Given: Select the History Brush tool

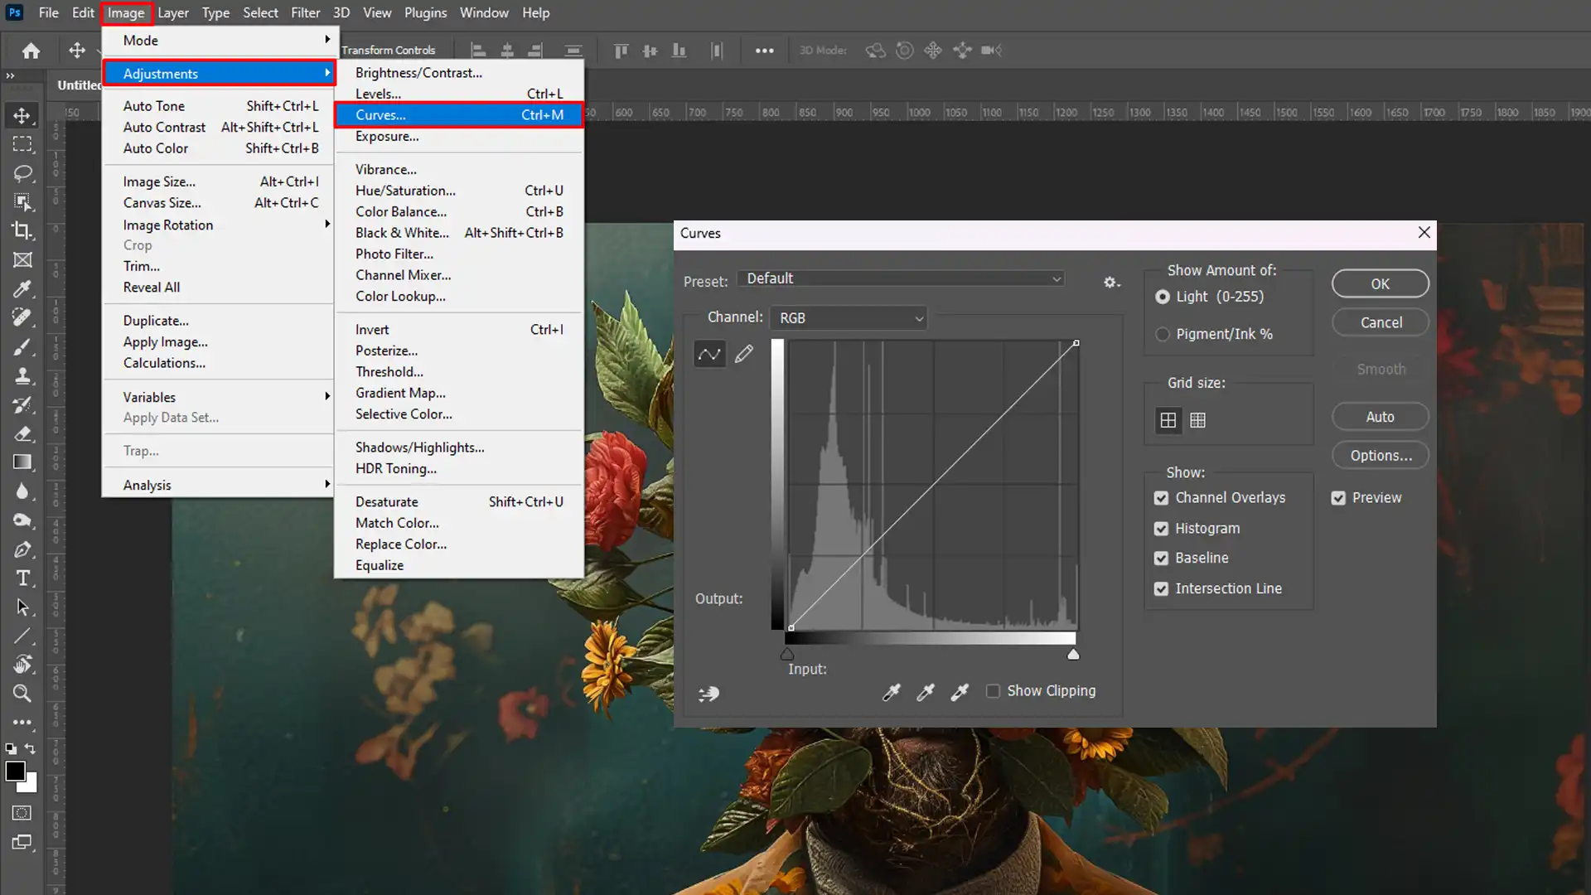Looking at the screenshot, I should 22,404.
